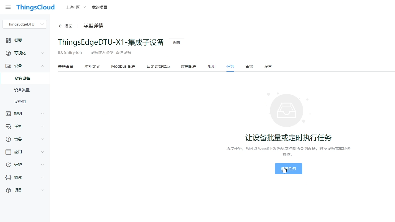The image size is (395, 222).
Task: Click the 创建任务 button
Action: [289, 169]
